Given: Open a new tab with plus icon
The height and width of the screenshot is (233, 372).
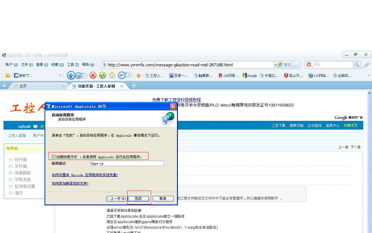Looking at the screenshot, I should tap(134, 86).
